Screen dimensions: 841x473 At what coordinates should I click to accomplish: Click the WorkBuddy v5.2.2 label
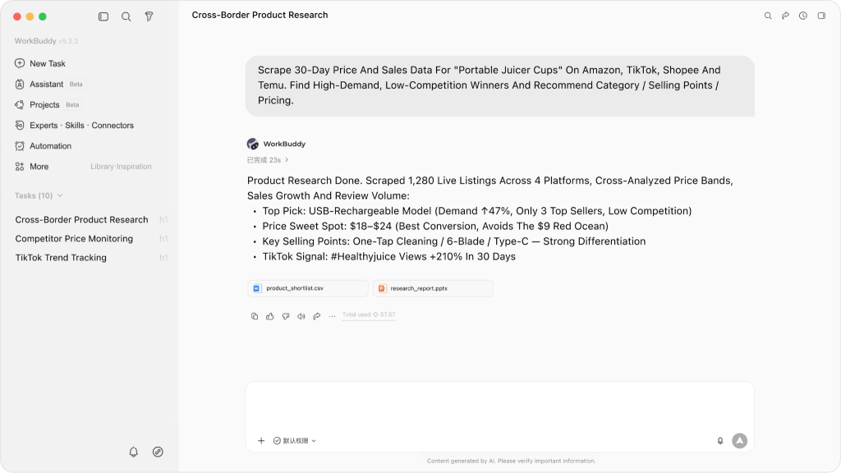pos(46,41)
